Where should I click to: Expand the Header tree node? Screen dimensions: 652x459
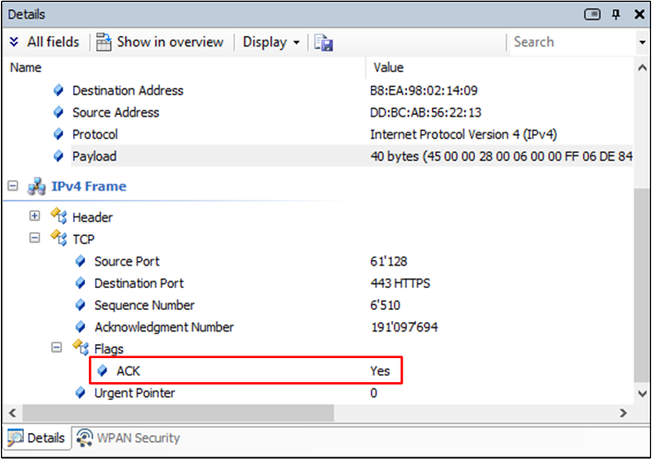click(x=35, y=217)
